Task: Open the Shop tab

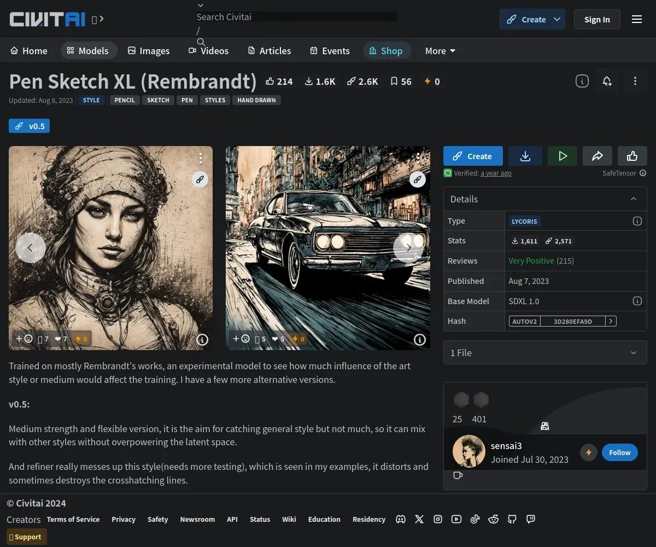Action: pyautogui.click(x=386, y=50)
